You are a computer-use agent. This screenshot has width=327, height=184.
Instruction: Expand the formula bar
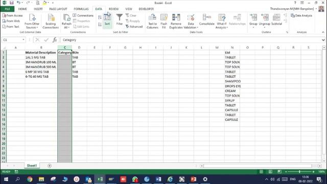(x=323, y=40)
